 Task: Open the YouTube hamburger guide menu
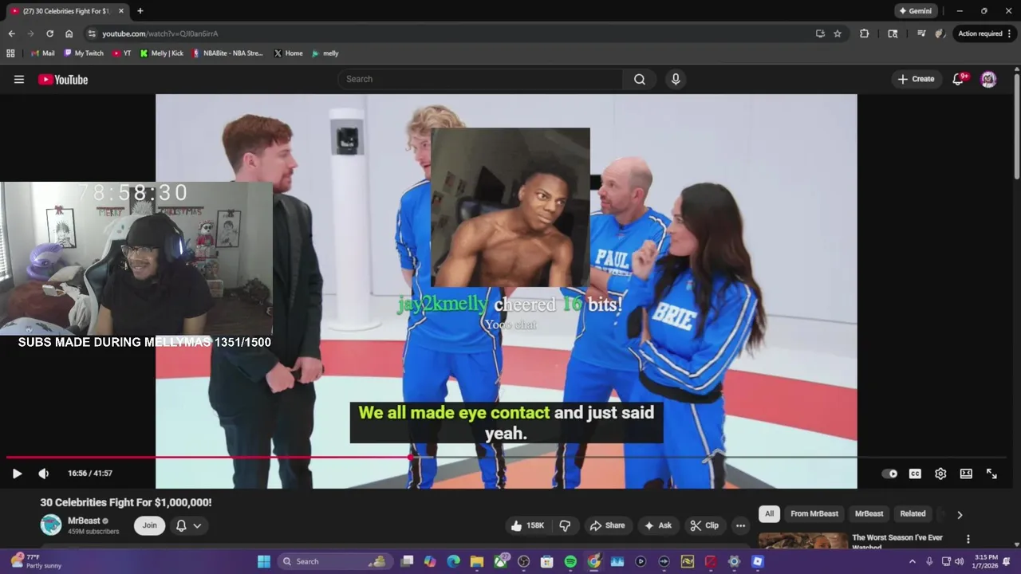[19, 79]
